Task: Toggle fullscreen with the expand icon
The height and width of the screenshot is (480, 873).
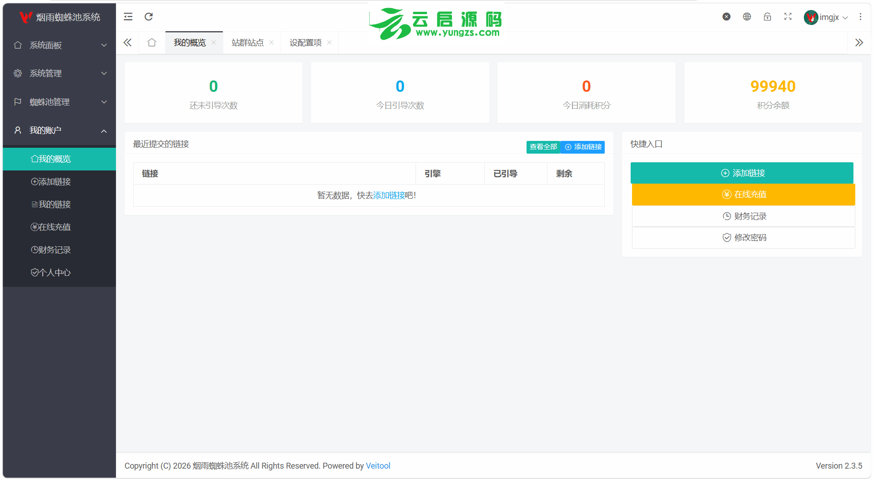Action: [x=788, y=17]
